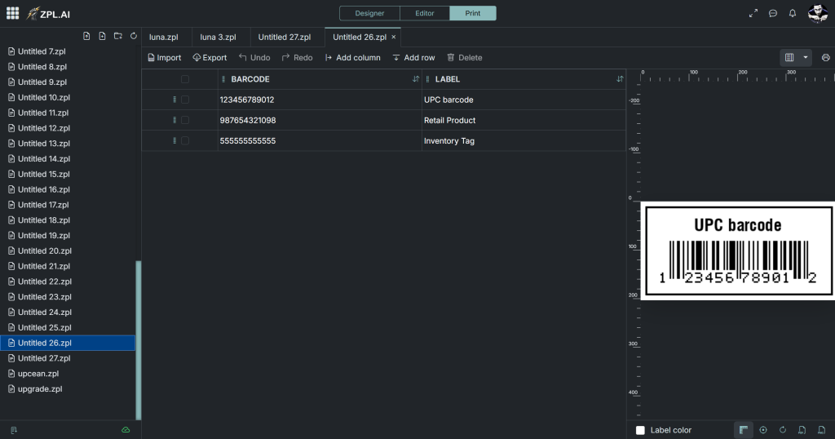Click Undo in toolbar
This screenshot has width=835, height=439.
point(254,58)
